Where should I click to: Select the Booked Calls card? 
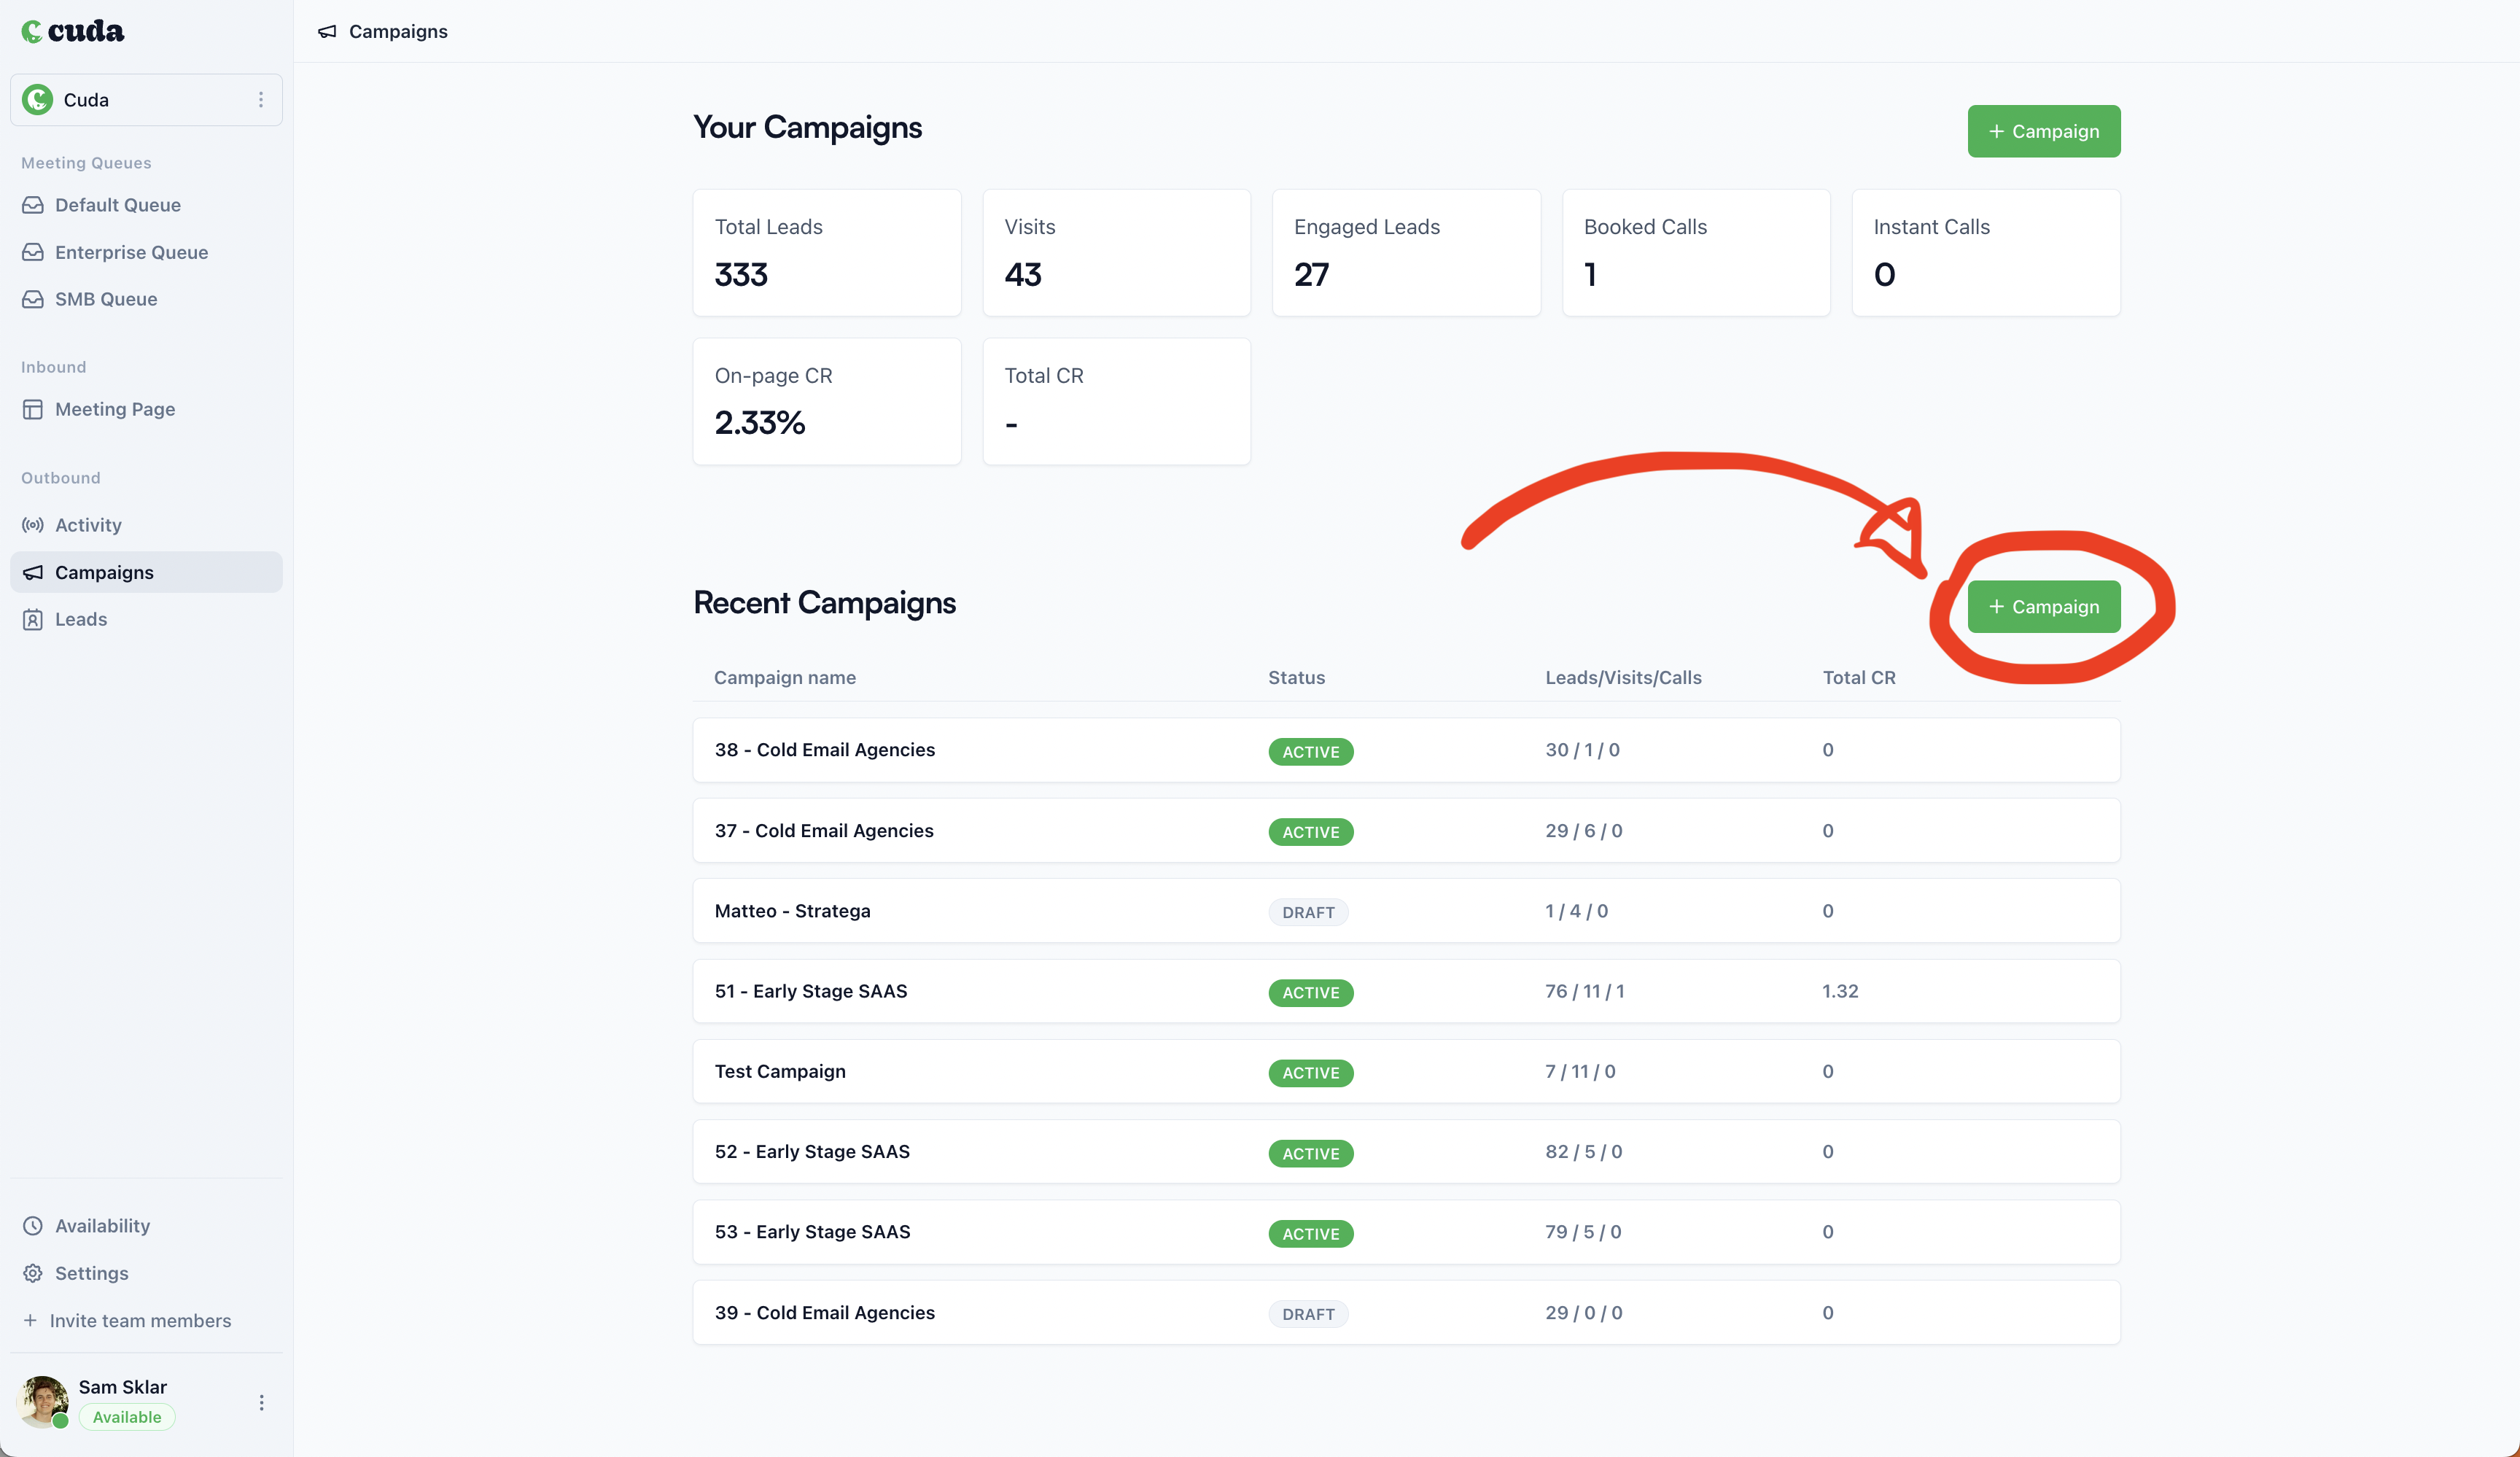1696,253
